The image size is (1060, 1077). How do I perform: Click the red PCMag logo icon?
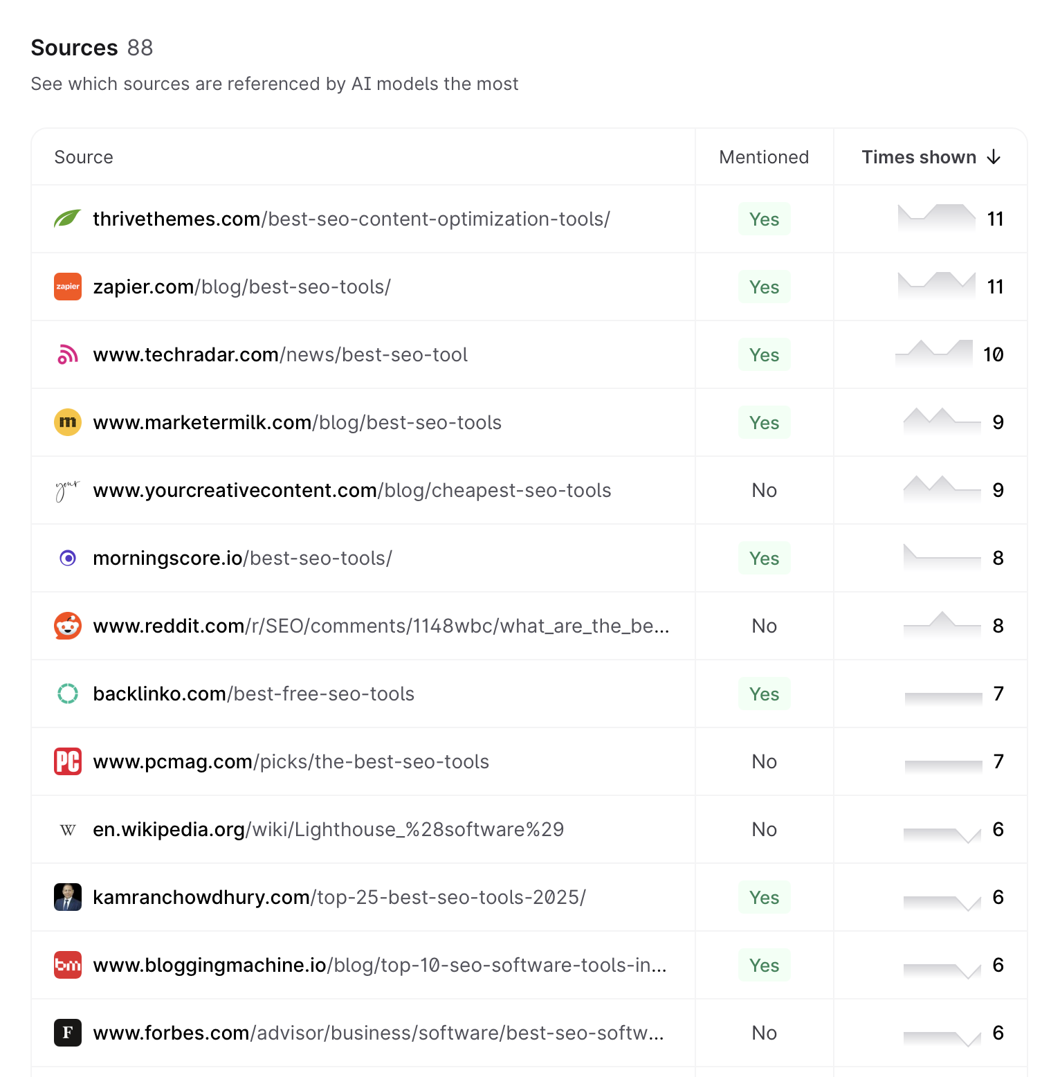coord(68,761)
